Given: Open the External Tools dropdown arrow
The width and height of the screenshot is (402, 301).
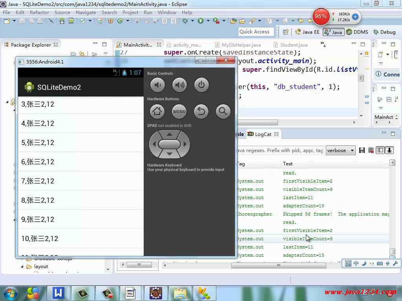Looking at the screenshot, I should tap(224, 21).
